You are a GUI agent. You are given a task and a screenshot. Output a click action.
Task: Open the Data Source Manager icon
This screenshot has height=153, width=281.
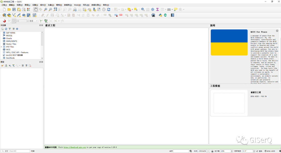(x=4, y=15)
